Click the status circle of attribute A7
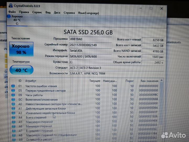Screen dimensions: 189x142 (14, 131)
